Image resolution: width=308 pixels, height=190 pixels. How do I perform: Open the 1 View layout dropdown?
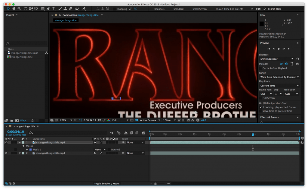coord(169,120)
